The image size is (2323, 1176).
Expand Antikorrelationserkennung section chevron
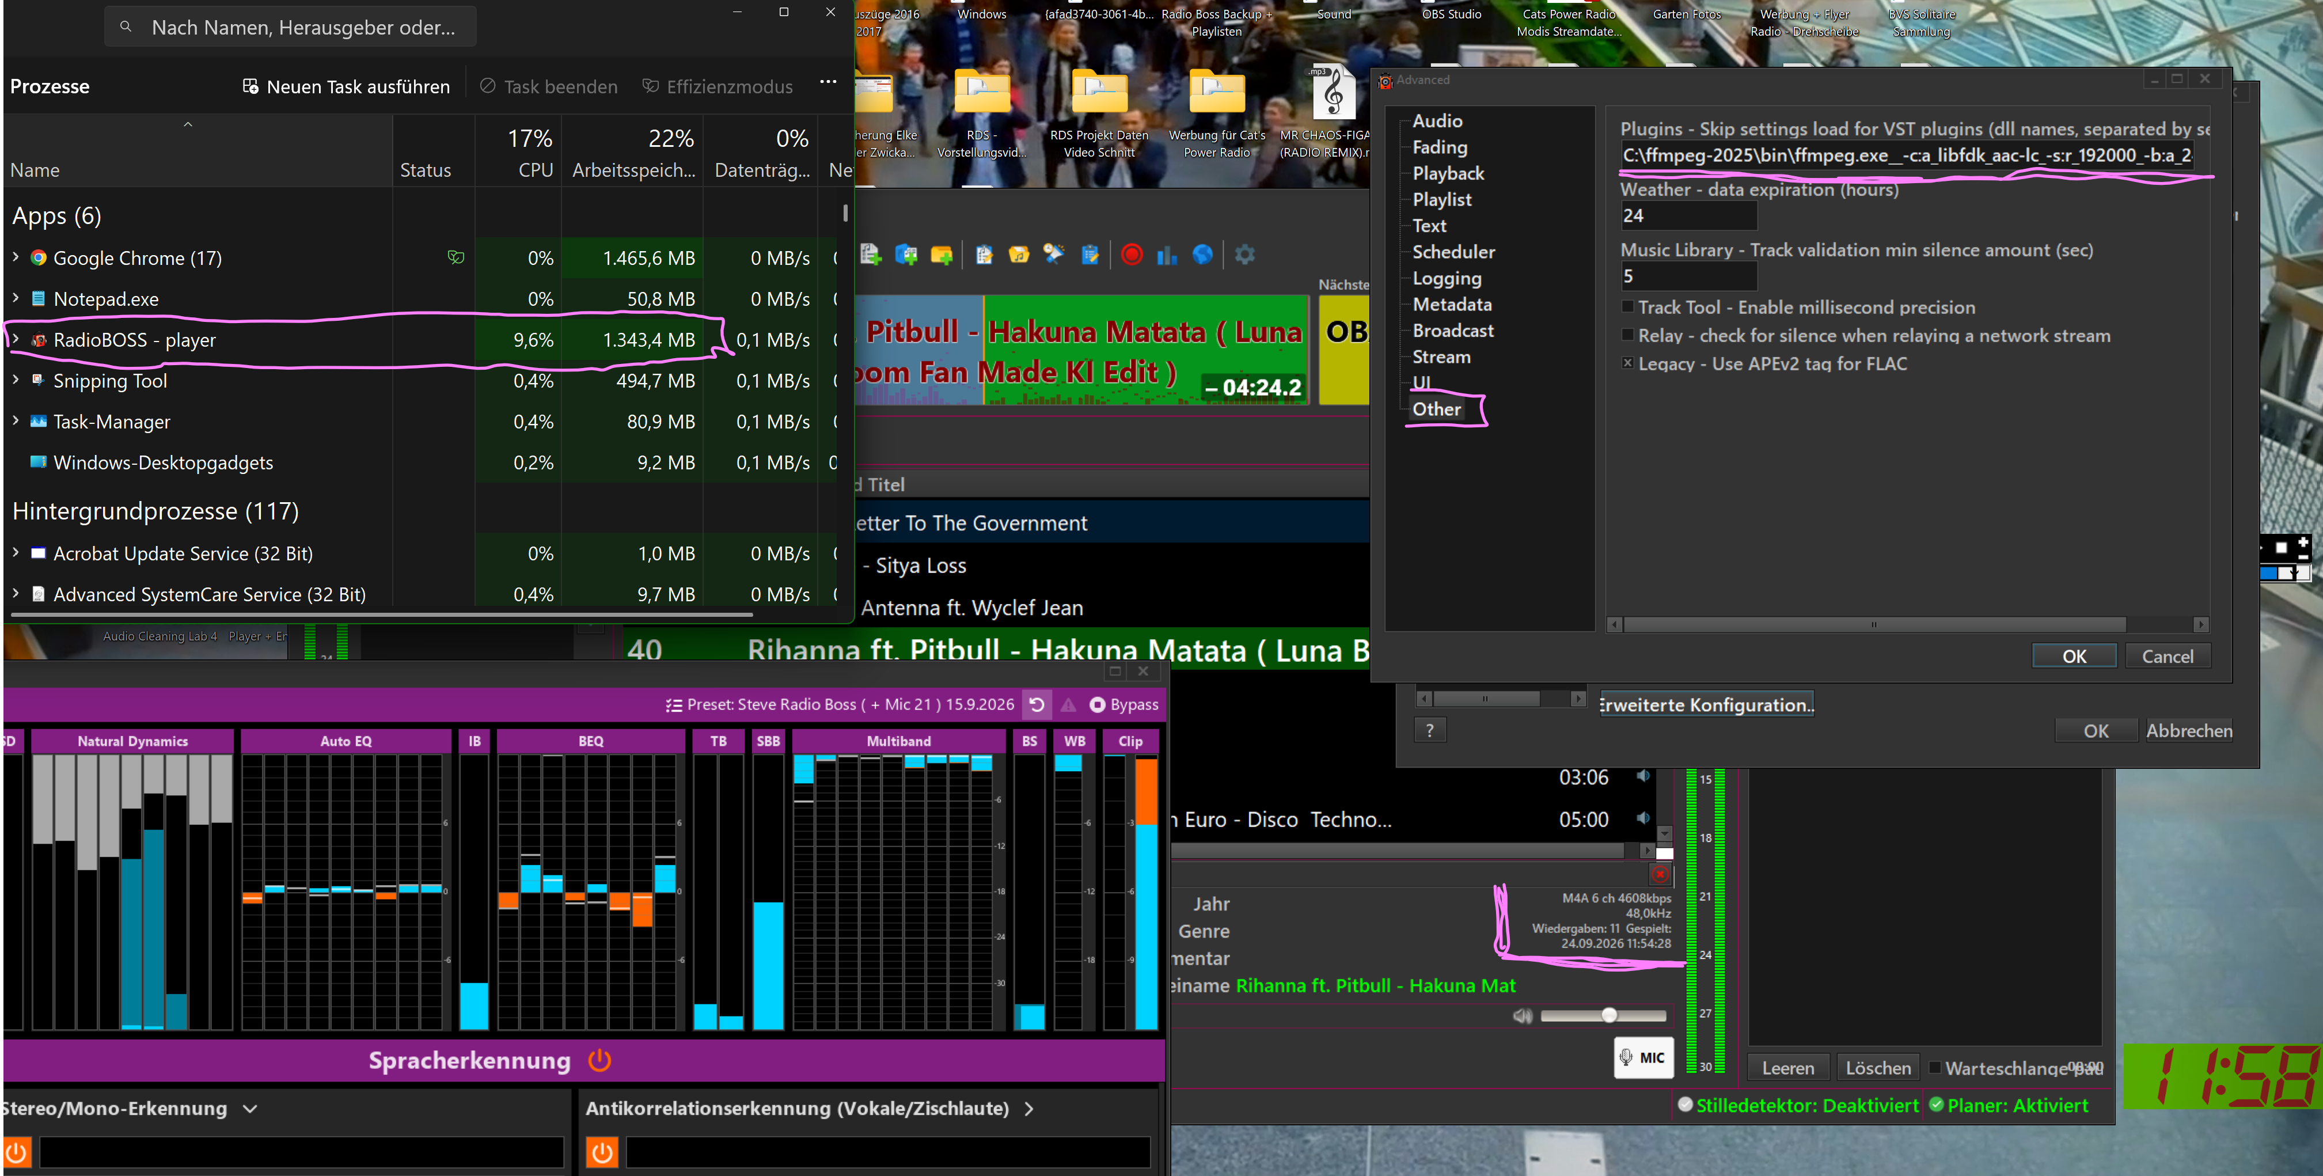[x=1029, y=1109]
